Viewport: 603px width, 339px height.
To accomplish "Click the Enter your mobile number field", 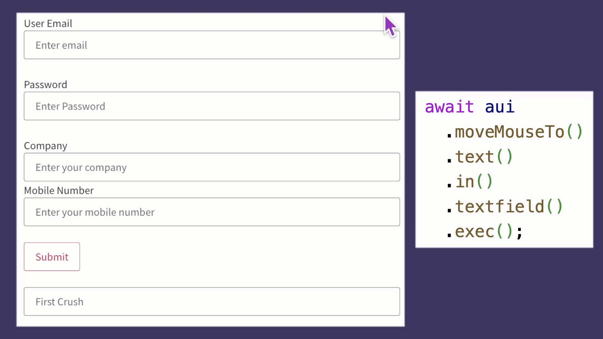I will coord(212,212).
